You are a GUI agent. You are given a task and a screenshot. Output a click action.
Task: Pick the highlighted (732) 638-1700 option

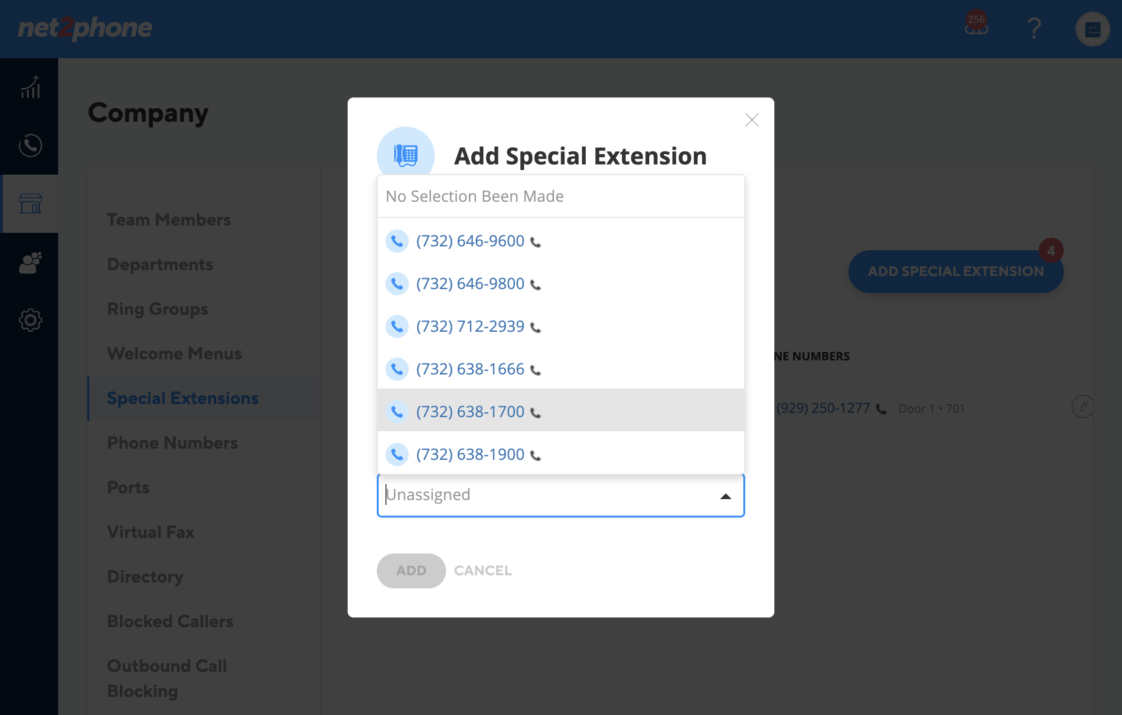point(561,410)
